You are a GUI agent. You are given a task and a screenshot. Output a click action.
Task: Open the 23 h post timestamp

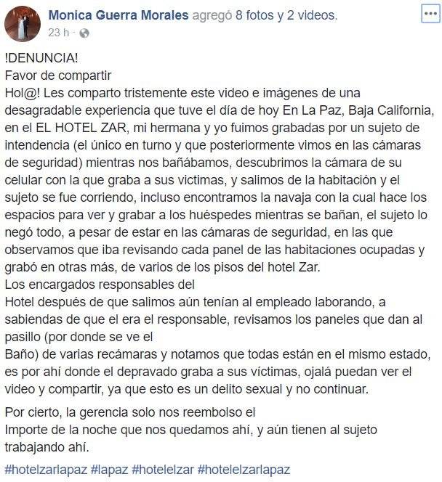coord(58,33)
